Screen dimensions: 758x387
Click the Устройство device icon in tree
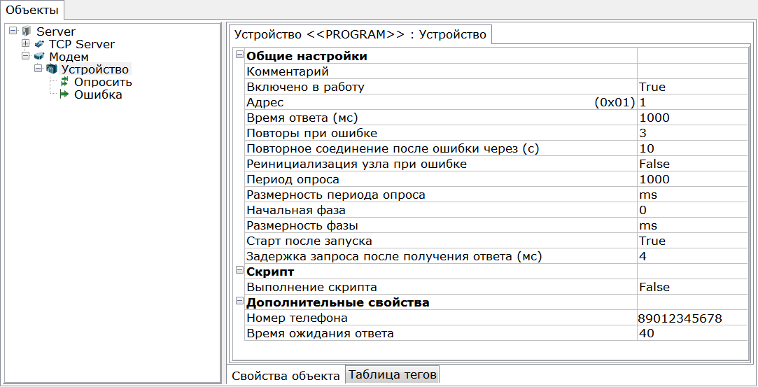[x=52, y=69]
